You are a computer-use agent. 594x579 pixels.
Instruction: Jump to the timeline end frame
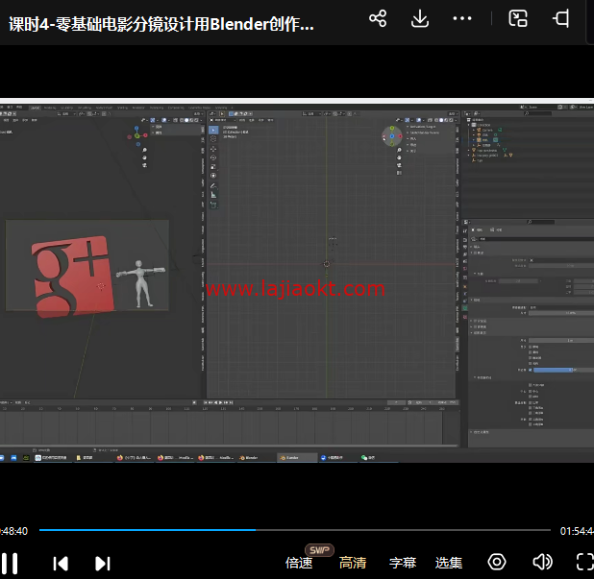(x=231, y=402)
